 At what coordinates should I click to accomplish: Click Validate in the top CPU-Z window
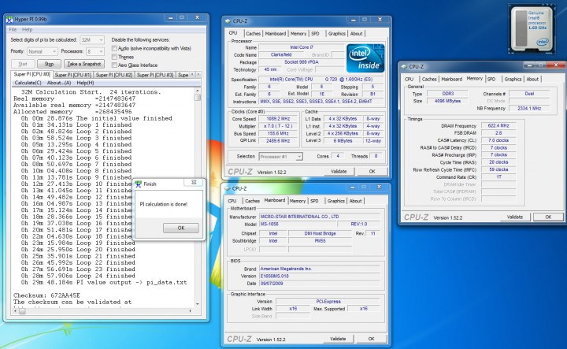coord(339,172)
